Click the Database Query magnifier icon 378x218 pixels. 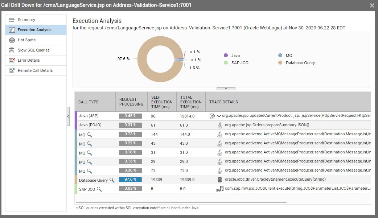tap(112, 180)
